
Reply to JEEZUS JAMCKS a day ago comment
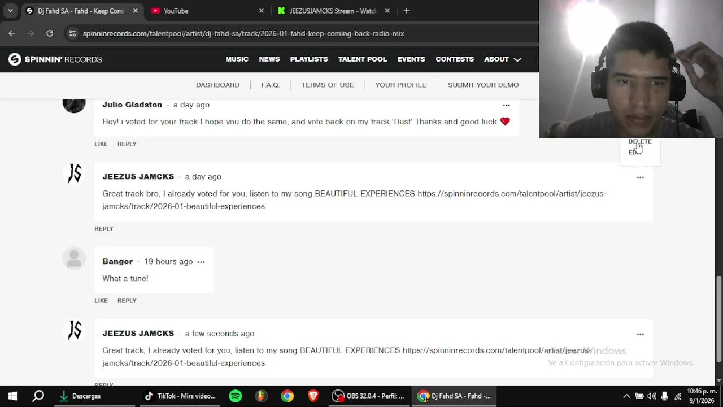tap(104, 228)
